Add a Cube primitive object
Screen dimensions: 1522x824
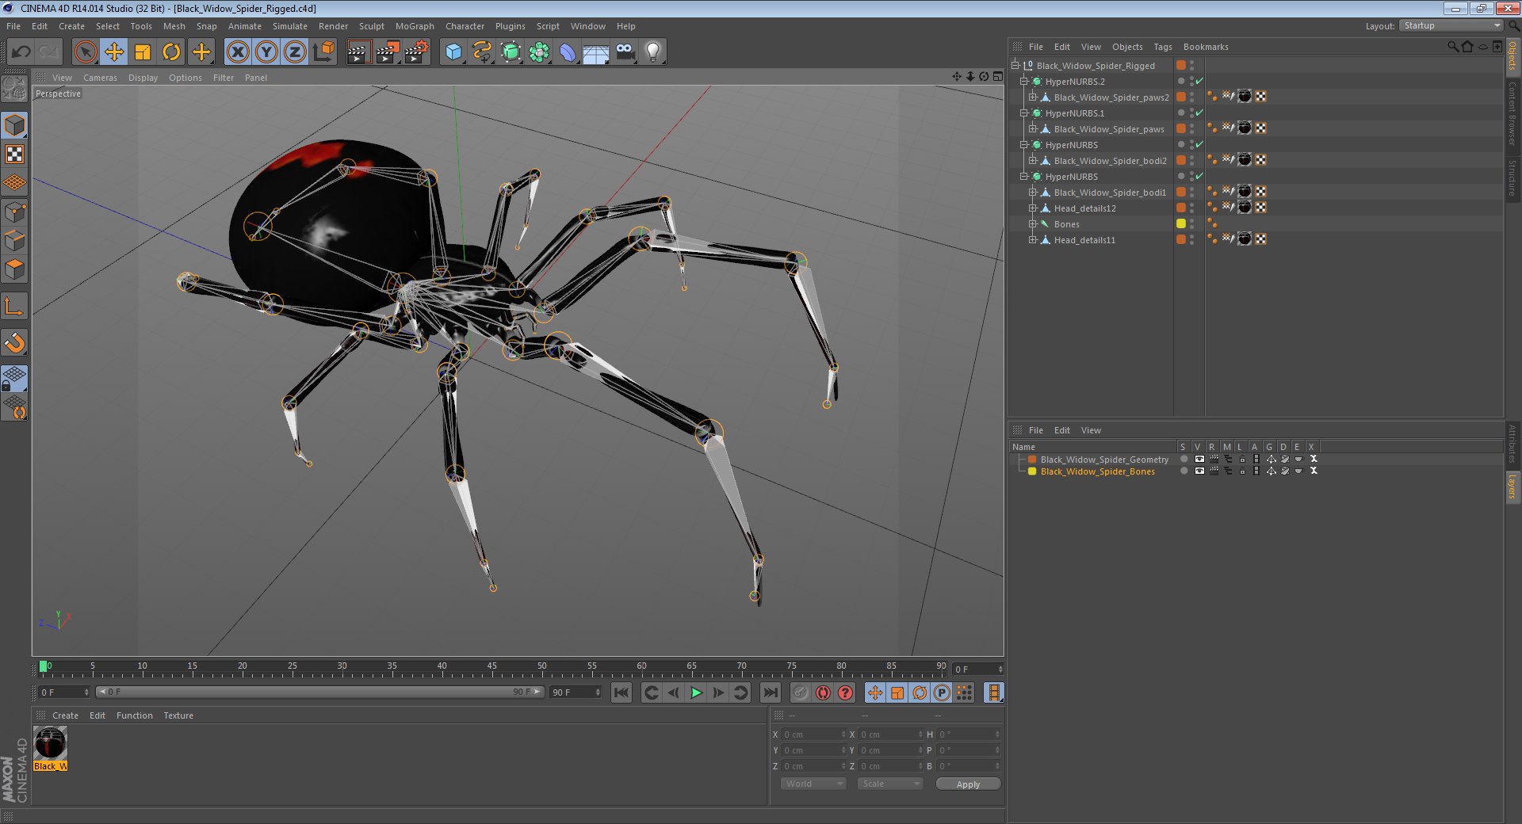tap(453, 52)
